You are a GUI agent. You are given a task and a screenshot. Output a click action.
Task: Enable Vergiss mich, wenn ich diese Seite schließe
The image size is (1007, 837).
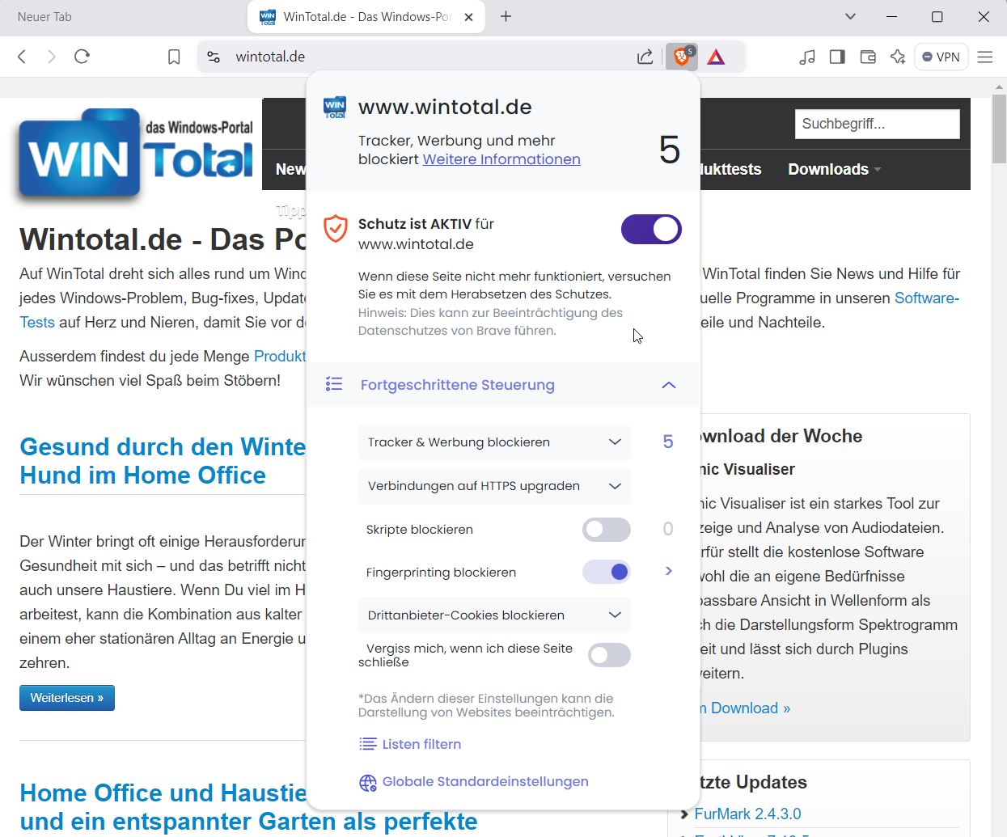pos(609,655)
